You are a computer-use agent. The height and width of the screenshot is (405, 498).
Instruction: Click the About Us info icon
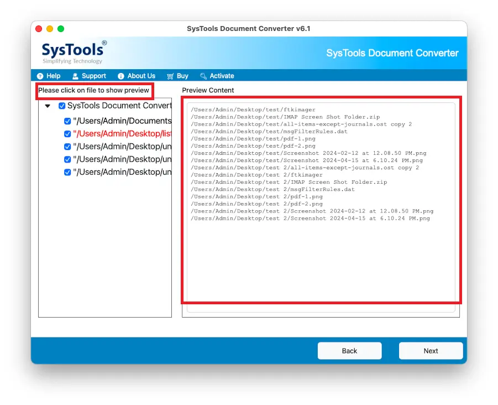120,76
